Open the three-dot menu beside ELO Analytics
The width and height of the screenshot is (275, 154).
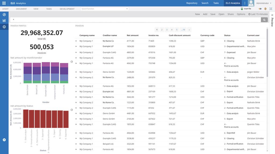click(245, 3)
